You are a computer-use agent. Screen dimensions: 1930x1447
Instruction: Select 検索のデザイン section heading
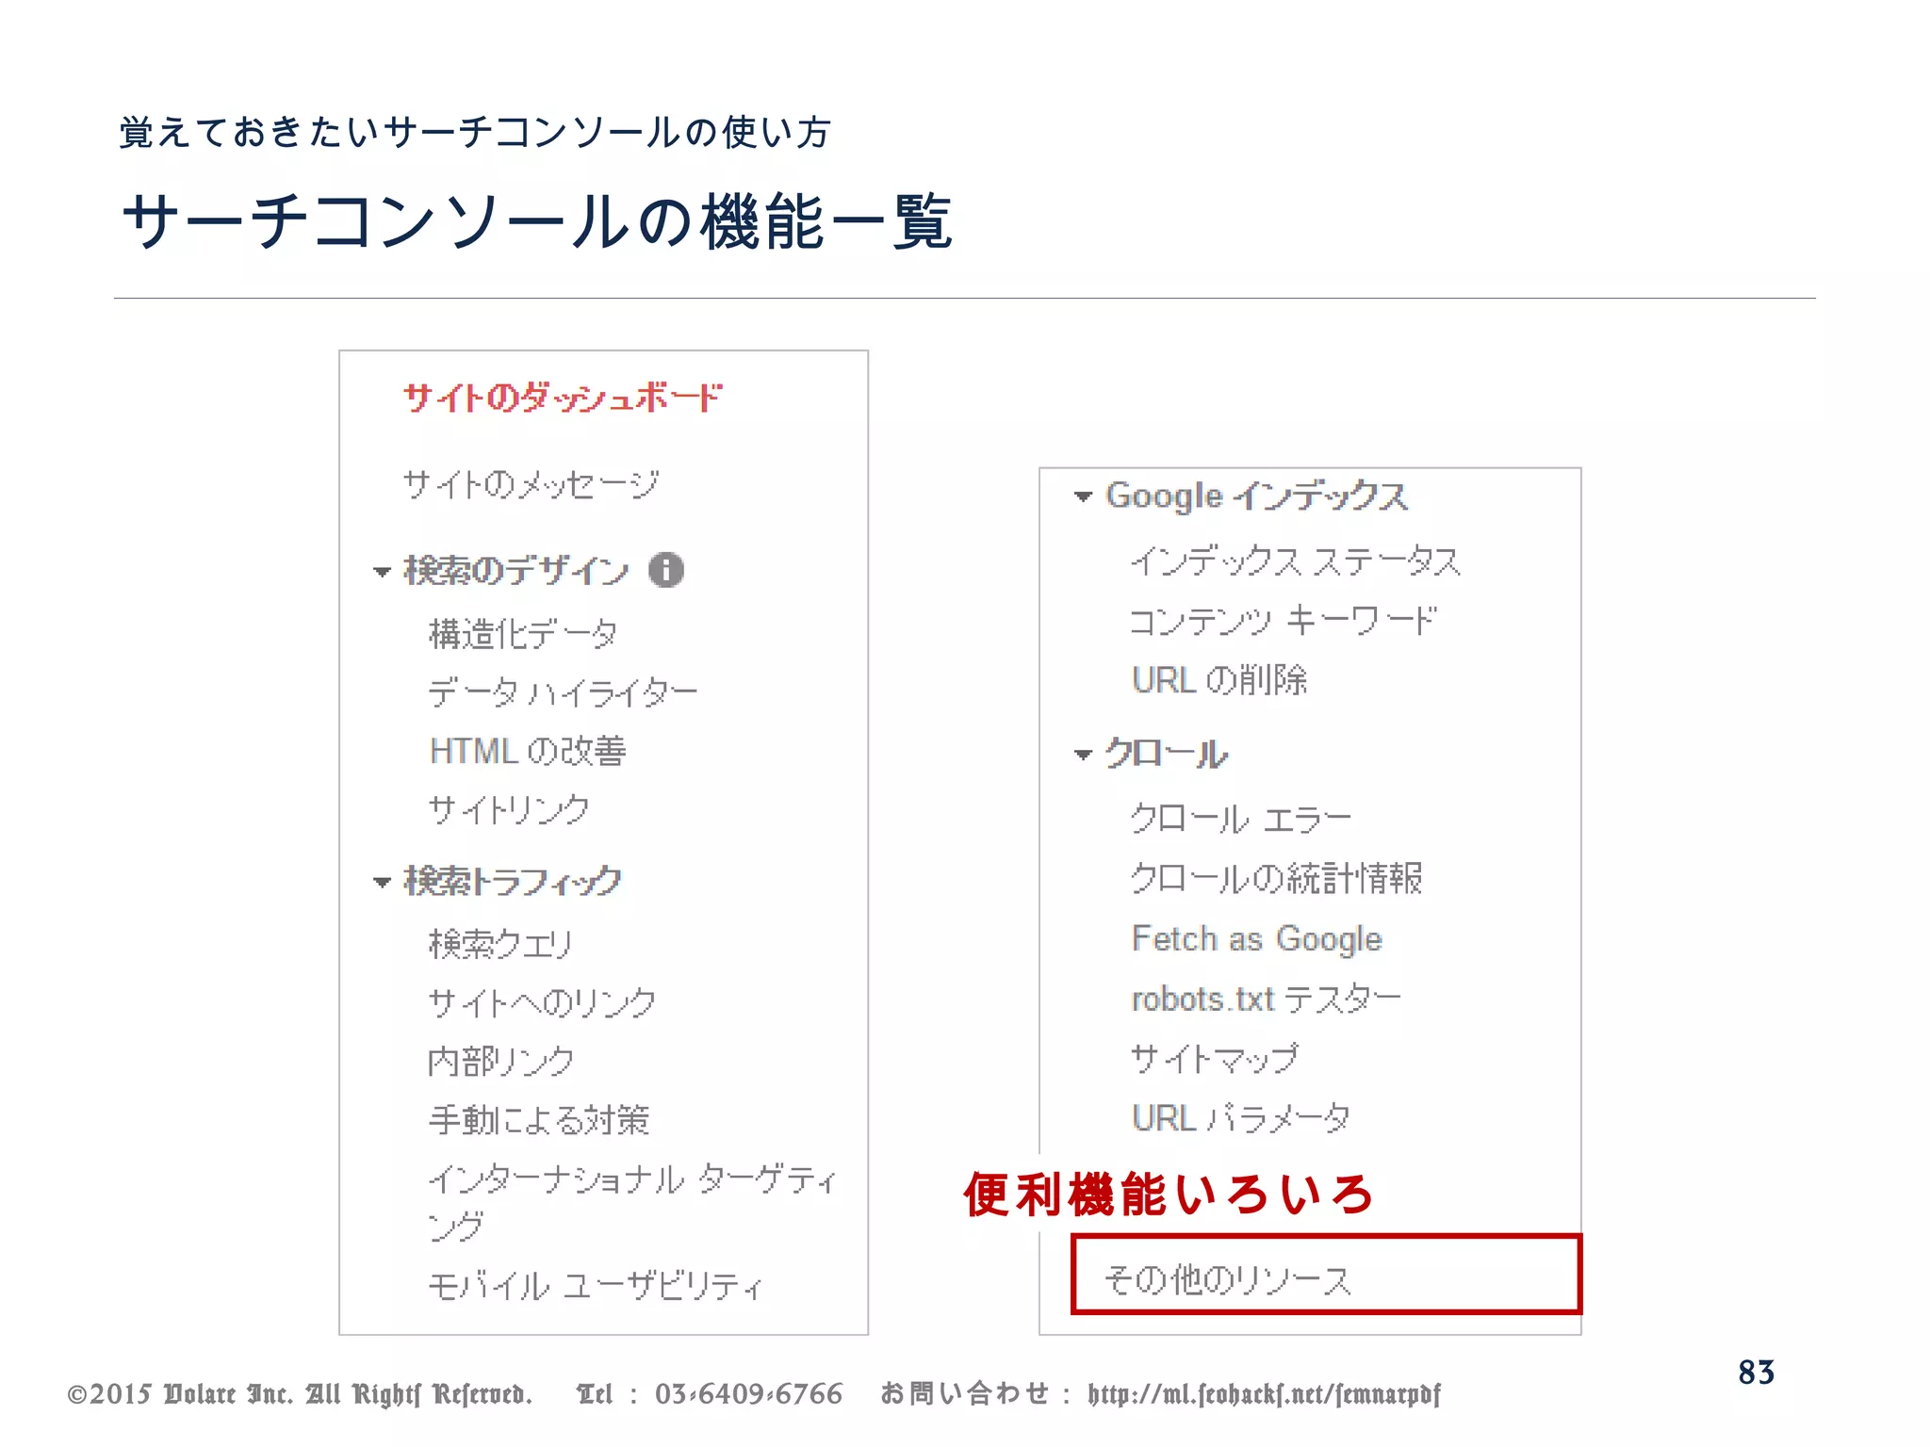pyautogui.click(x=515, y=570)
